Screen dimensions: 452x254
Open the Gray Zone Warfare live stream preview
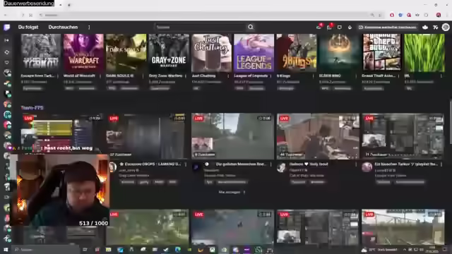click(148, 136)
